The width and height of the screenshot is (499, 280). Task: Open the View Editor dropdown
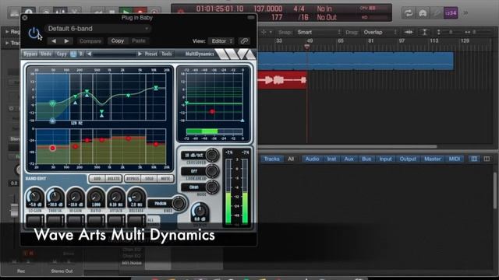(221, 41)
